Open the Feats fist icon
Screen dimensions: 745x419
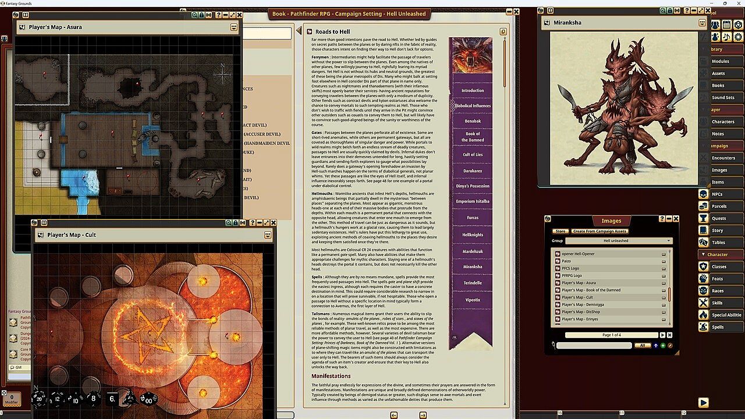click(x=703, y=279)
